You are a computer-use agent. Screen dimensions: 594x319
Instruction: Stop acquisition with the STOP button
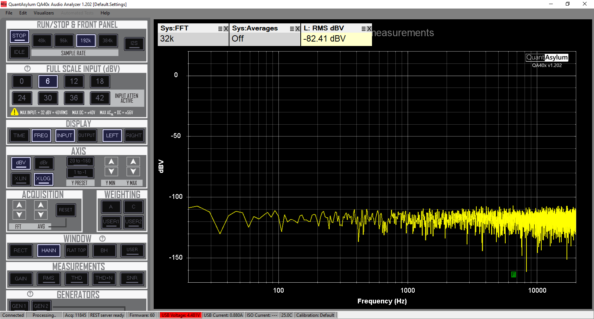[19, 36]
